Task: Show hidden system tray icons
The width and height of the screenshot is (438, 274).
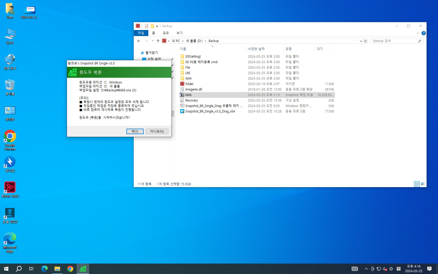Action: [366, 269]
